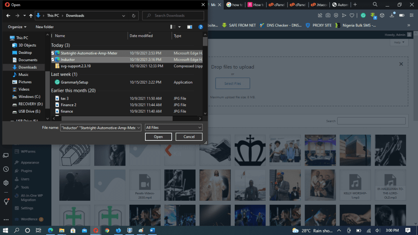This screenshot has height=235, width=418.
Task: Click the Open button
Action: coord(158,137)
